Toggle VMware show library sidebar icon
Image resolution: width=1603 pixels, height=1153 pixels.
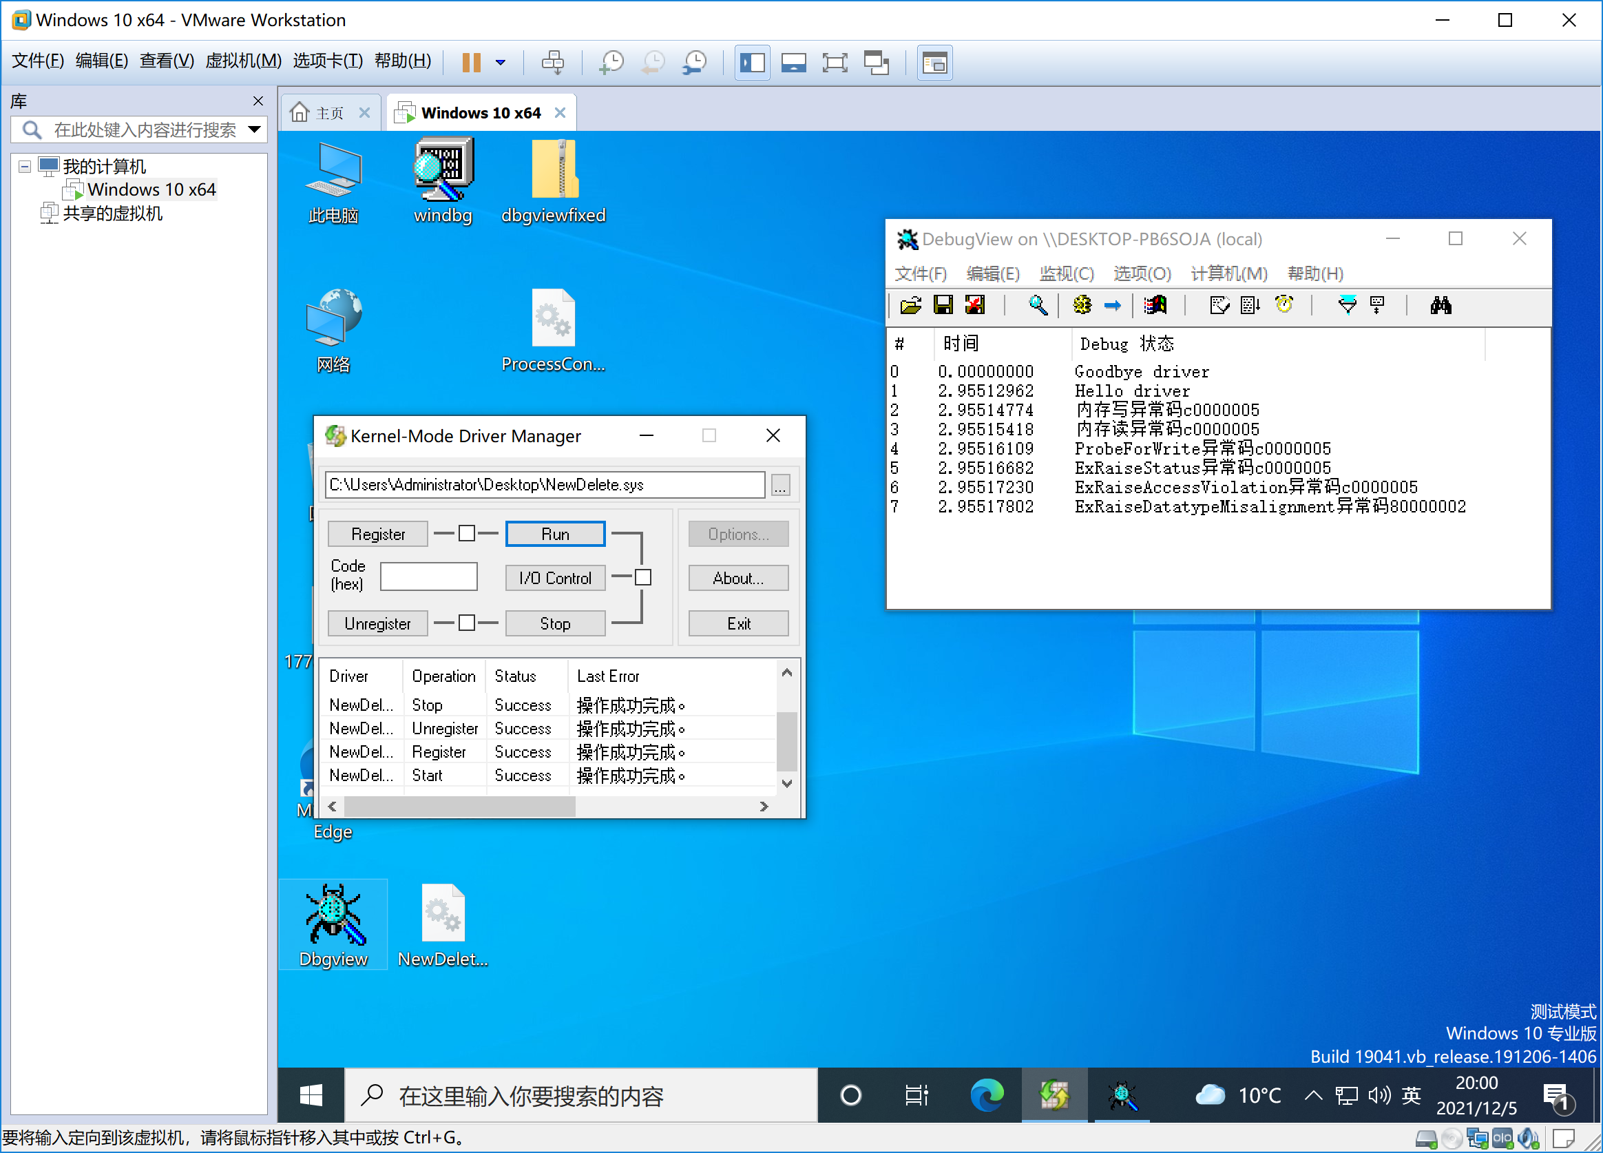[x=752, y=62]
